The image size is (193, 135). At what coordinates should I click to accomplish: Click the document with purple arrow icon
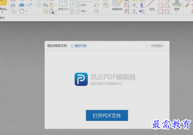(13, 11)
